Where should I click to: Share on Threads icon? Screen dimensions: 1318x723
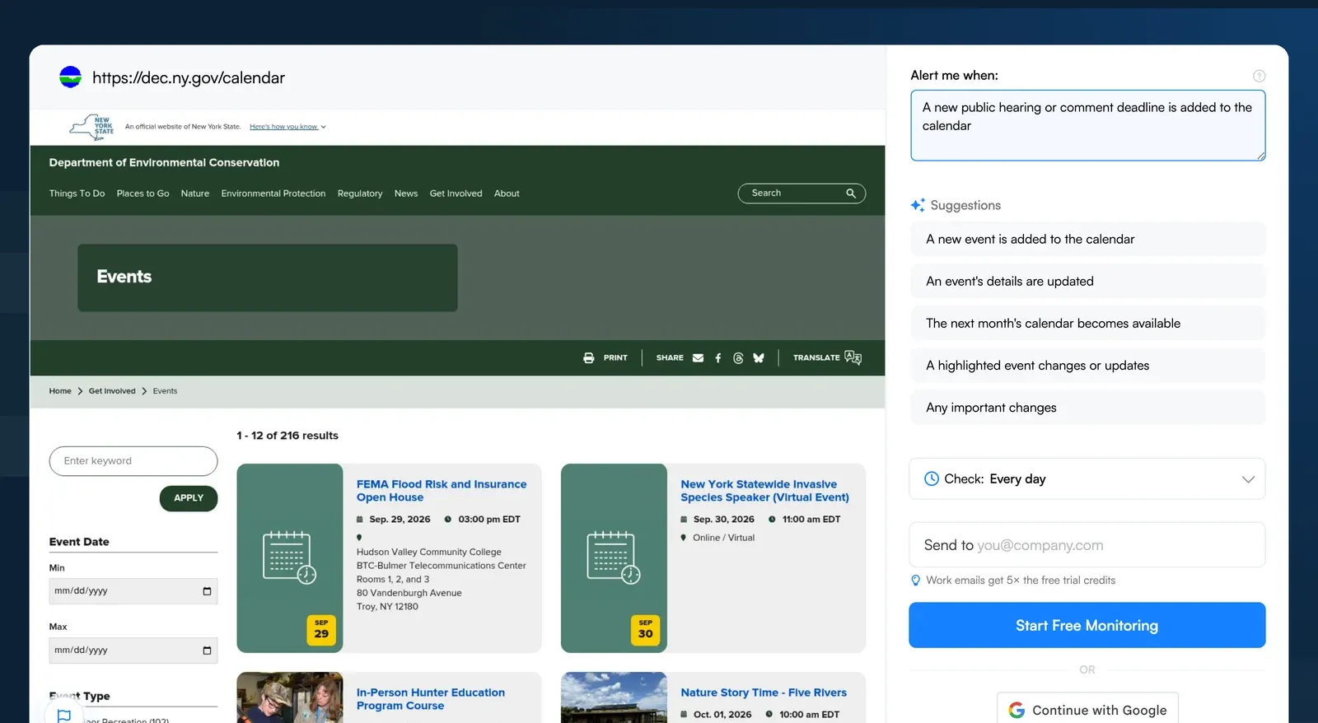(738, 358)
